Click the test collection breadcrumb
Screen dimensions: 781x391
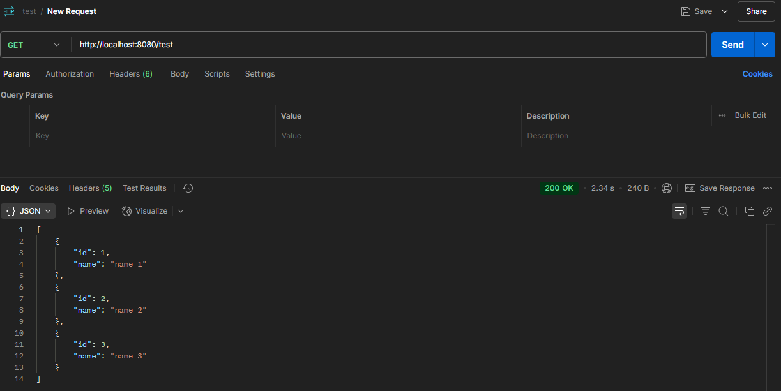(29, 11)
